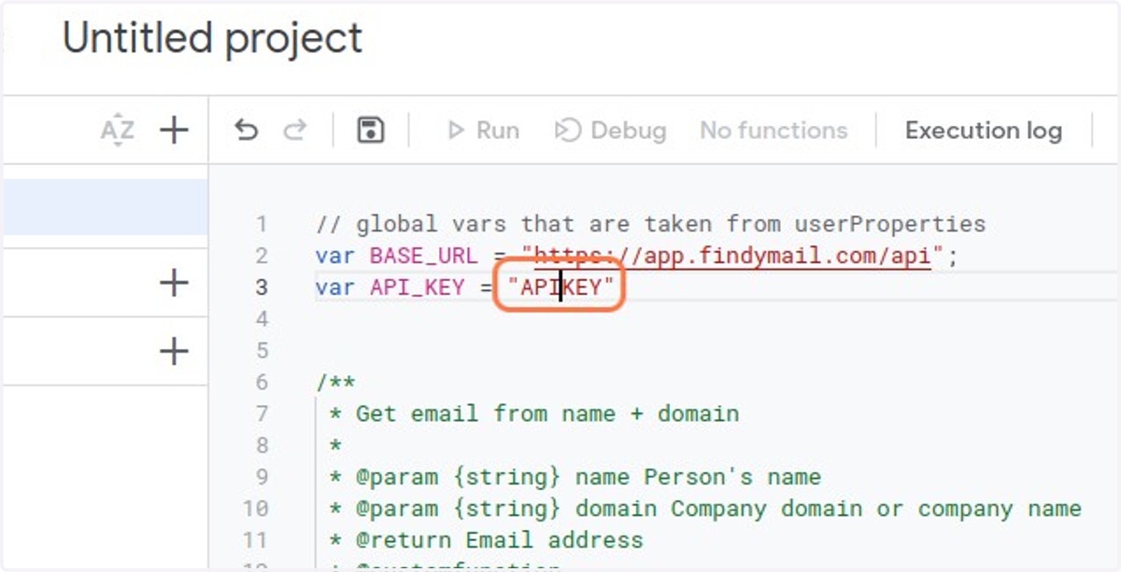Redo the last edit

click(x=295, y=131)
